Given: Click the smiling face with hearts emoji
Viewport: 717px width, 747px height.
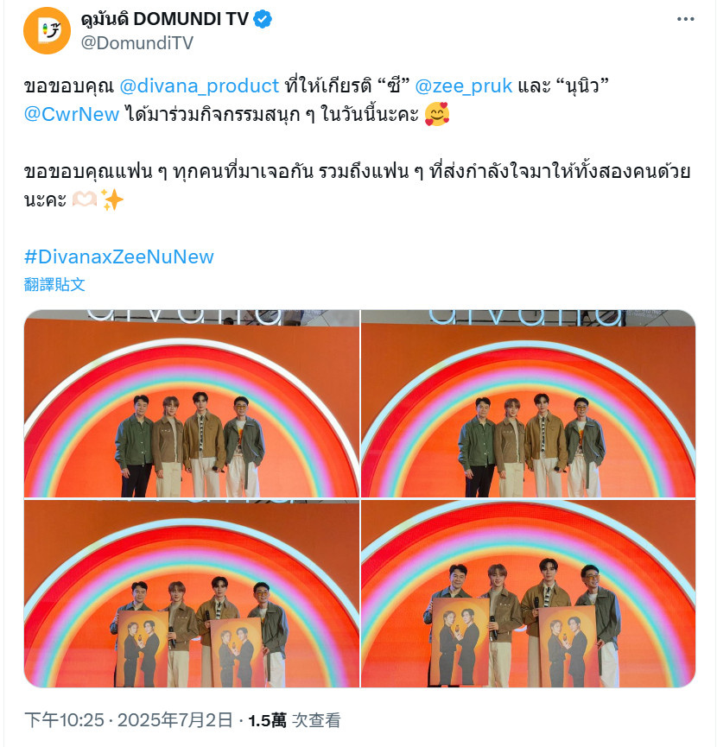Looking at the screenshot, I should pyautogui.click(x=437, y=114).
